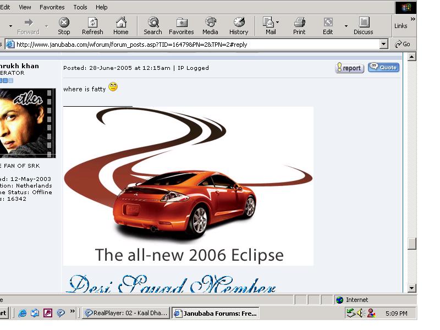
Task: Click the janubaba.com URL address field
Action: (196, 45)
